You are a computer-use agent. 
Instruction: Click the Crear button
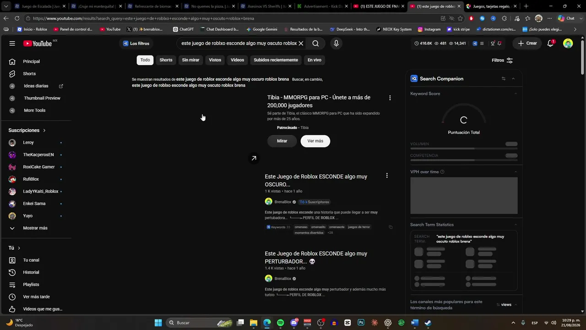pos(527,44)
